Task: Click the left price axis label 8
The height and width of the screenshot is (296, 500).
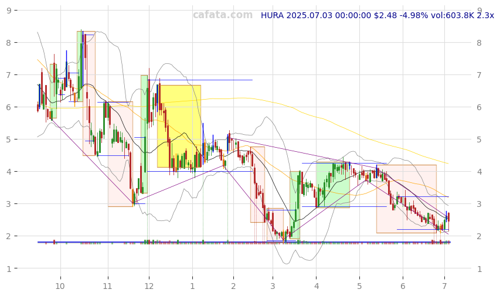Action: point(9,43)
